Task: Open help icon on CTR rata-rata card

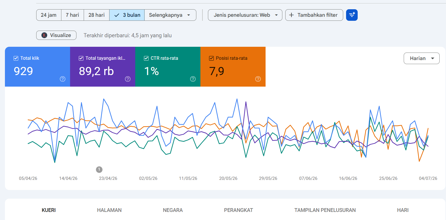Action: tap(193, 79)
